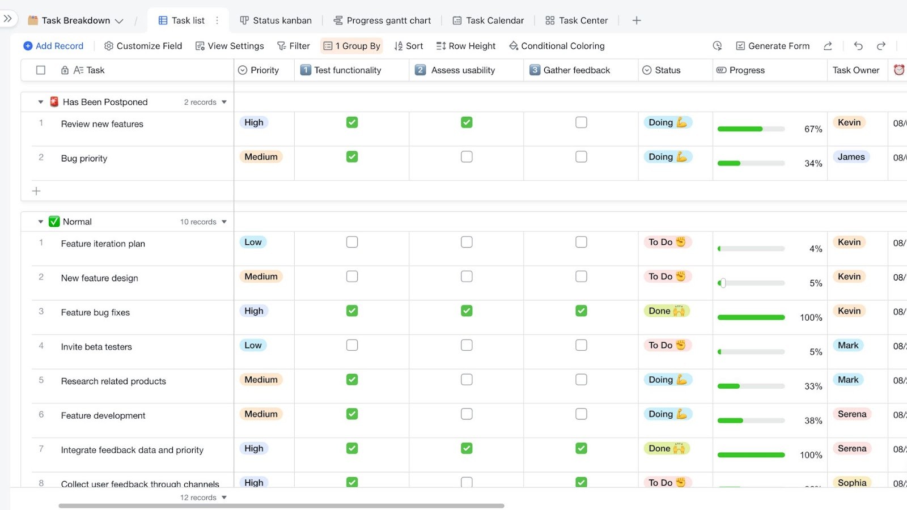
Task: Uncheck Test functionality for Bug priority
Action: (x=351, y=156)
